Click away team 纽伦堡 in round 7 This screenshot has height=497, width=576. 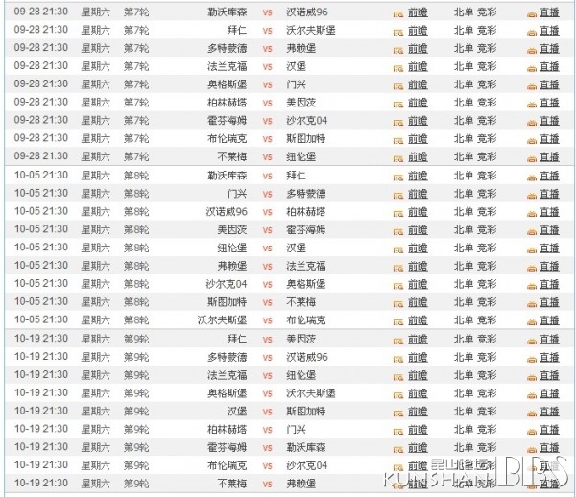301,156
